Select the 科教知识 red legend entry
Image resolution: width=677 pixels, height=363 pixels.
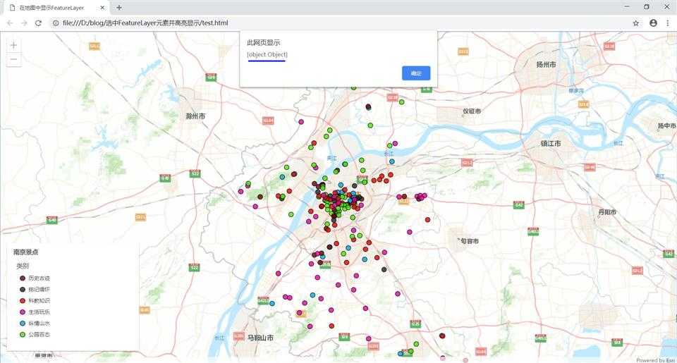click(35, 300)
